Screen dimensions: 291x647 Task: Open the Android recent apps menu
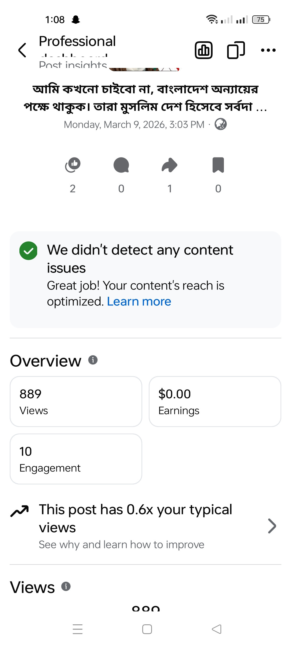click(78, 629)
